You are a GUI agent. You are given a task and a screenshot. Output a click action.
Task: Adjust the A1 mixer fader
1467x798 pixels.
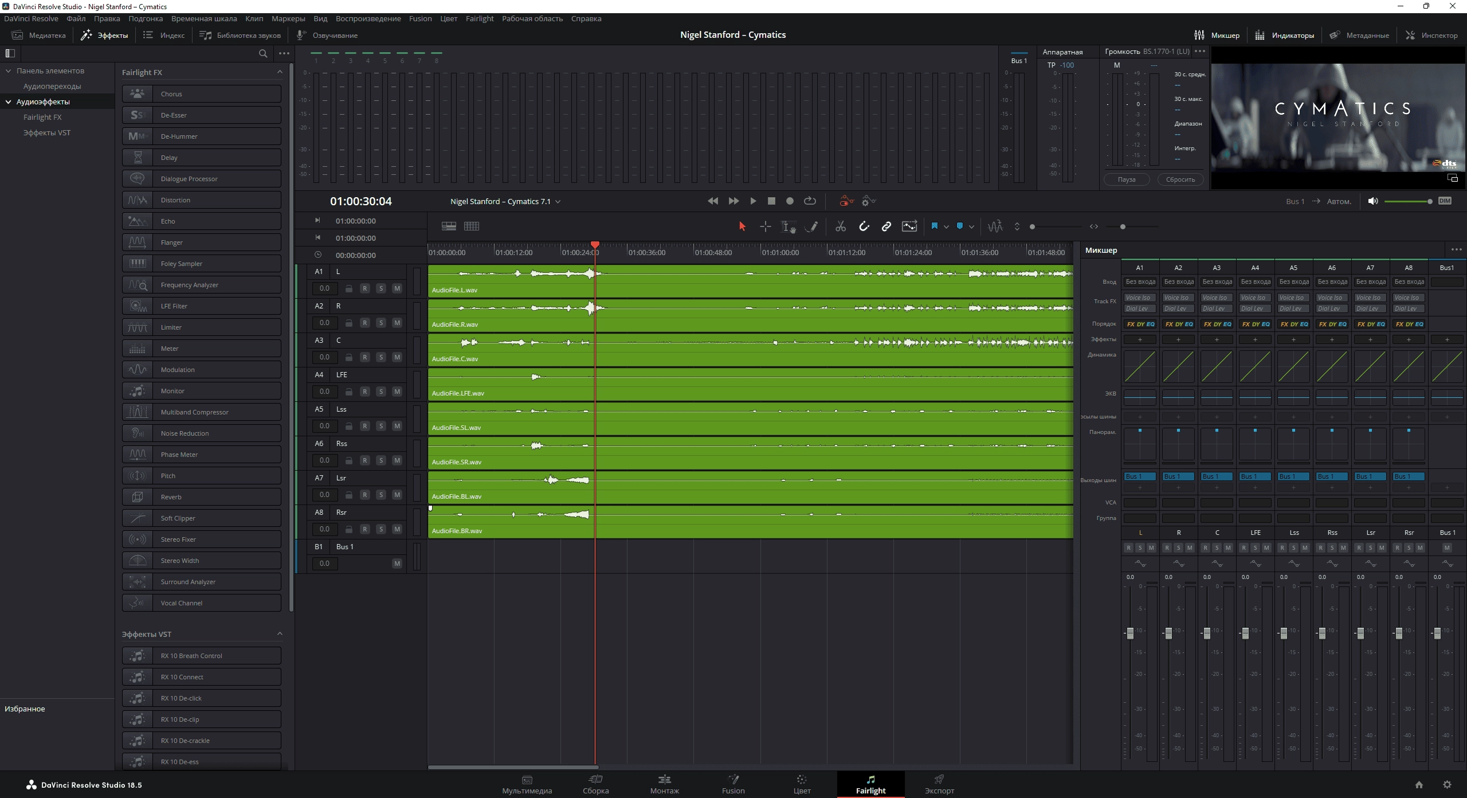1130,633
